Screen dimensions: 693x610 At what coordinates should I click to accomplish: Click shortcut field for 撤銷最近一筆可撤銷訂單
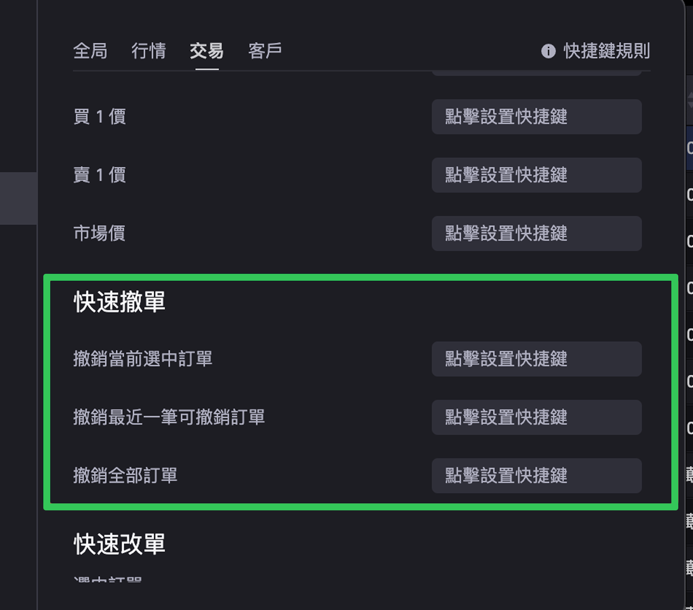536,417
